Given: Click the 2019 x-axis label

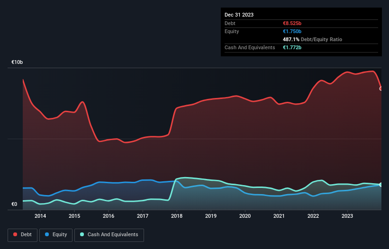Looking at the screenshot, I should tap(211, 216).
